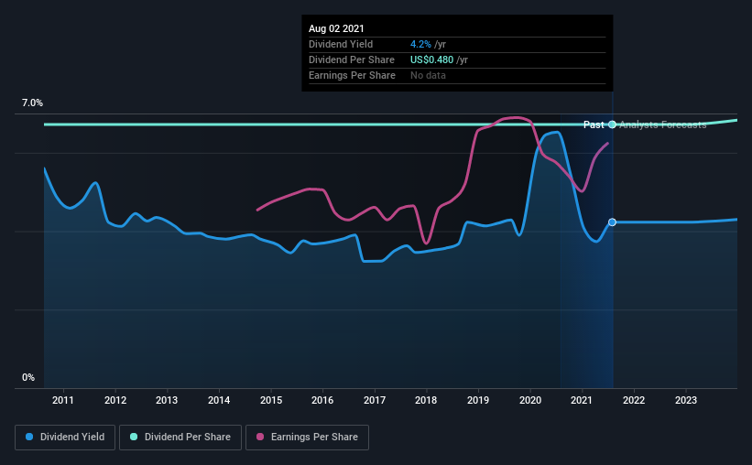Click the 7.0% y-axis label
Screen dimensions: 752x465
click(x=32, y=103)
